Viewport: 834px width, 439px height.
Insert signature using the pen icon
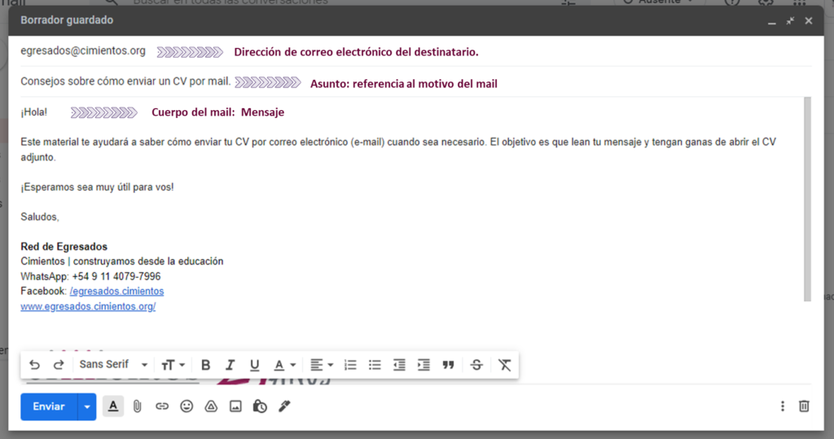(x=284, y=406)
